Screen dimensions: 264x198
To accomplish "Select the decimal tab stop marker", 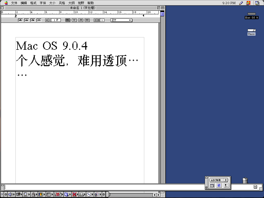I will tap(39, 20).
